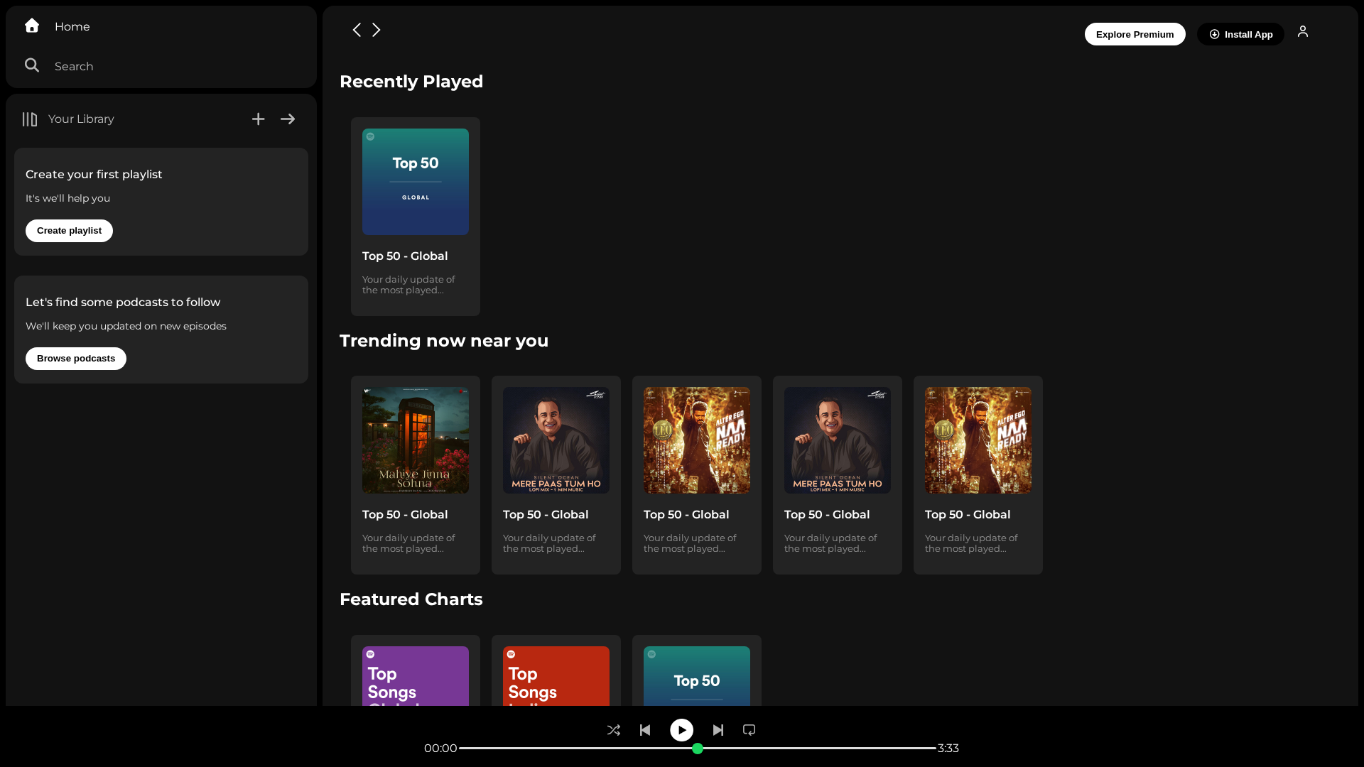The height and width of the screenshot is (767, 1364).
Task: Click the Explore Premium button
Action: [x=1135, y=34]
